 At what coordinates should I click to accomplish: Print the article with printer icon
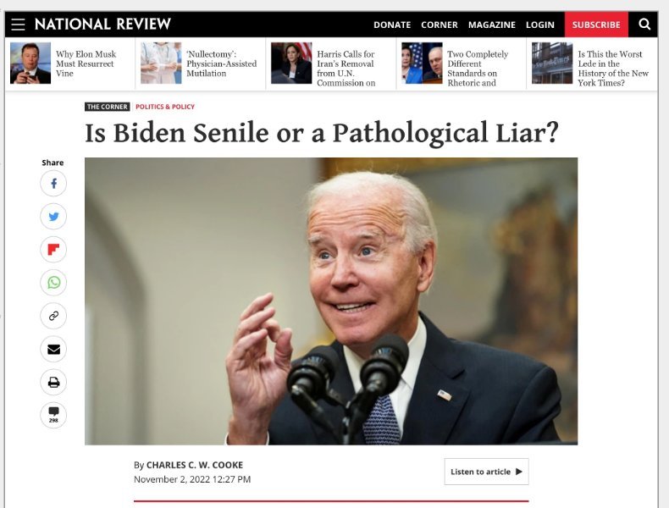[53, 382]
